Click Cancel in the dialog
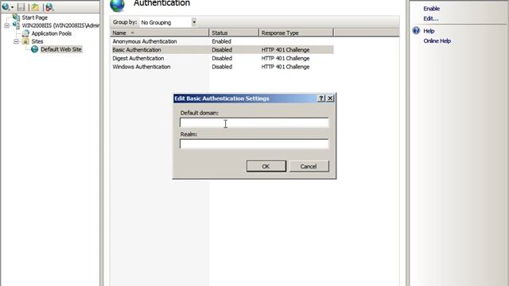 click(x=309, y=166)
